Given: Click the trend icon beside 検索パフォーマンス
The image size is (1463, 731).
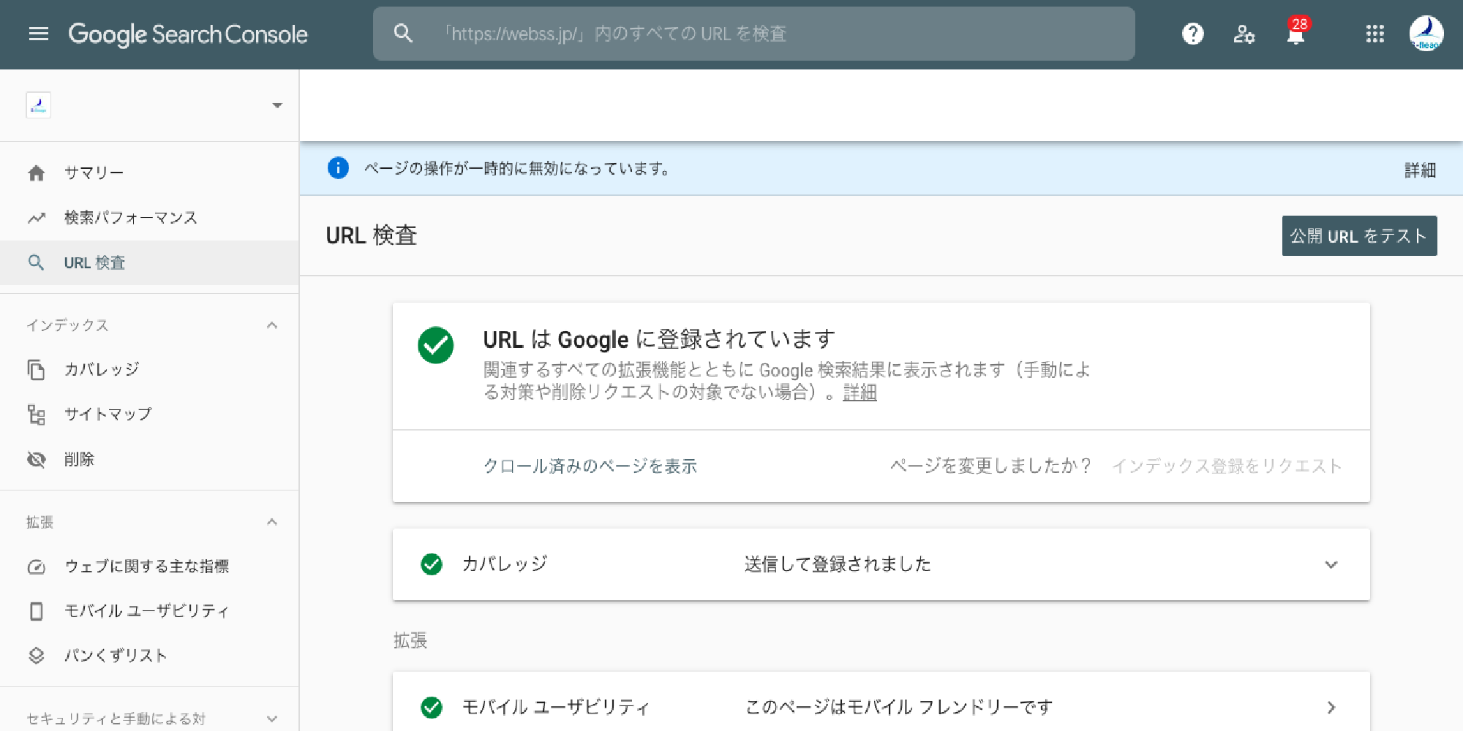Looking at the screenshot, I should (37, 218).
